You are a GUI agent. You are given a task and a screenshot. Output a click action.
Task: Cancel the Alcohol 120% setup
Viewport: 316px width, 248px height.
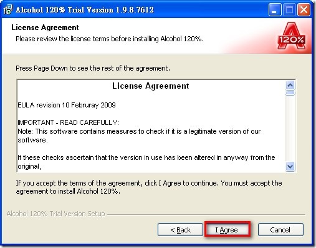point(280,230)
